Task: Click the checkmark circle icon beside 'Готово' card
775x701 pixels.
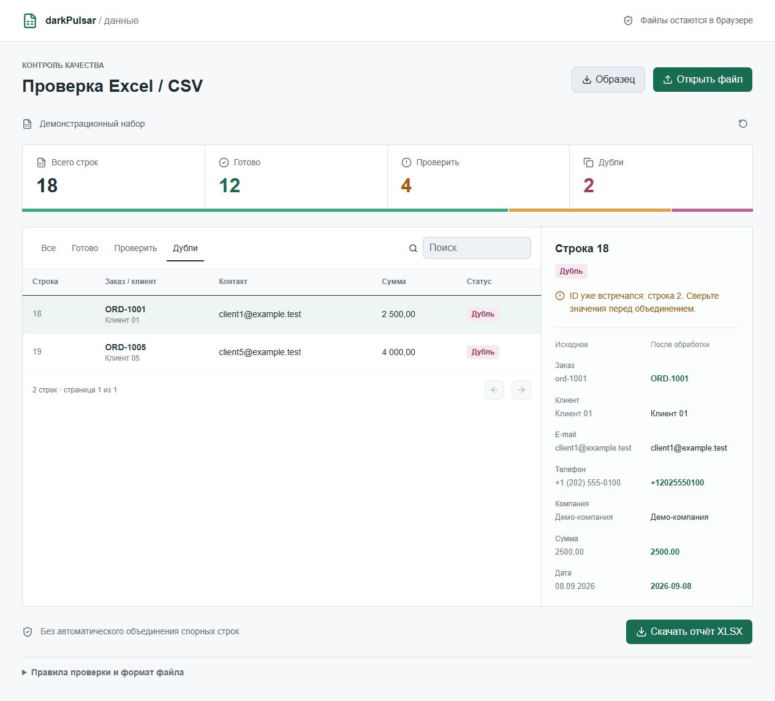Action: 224,162
